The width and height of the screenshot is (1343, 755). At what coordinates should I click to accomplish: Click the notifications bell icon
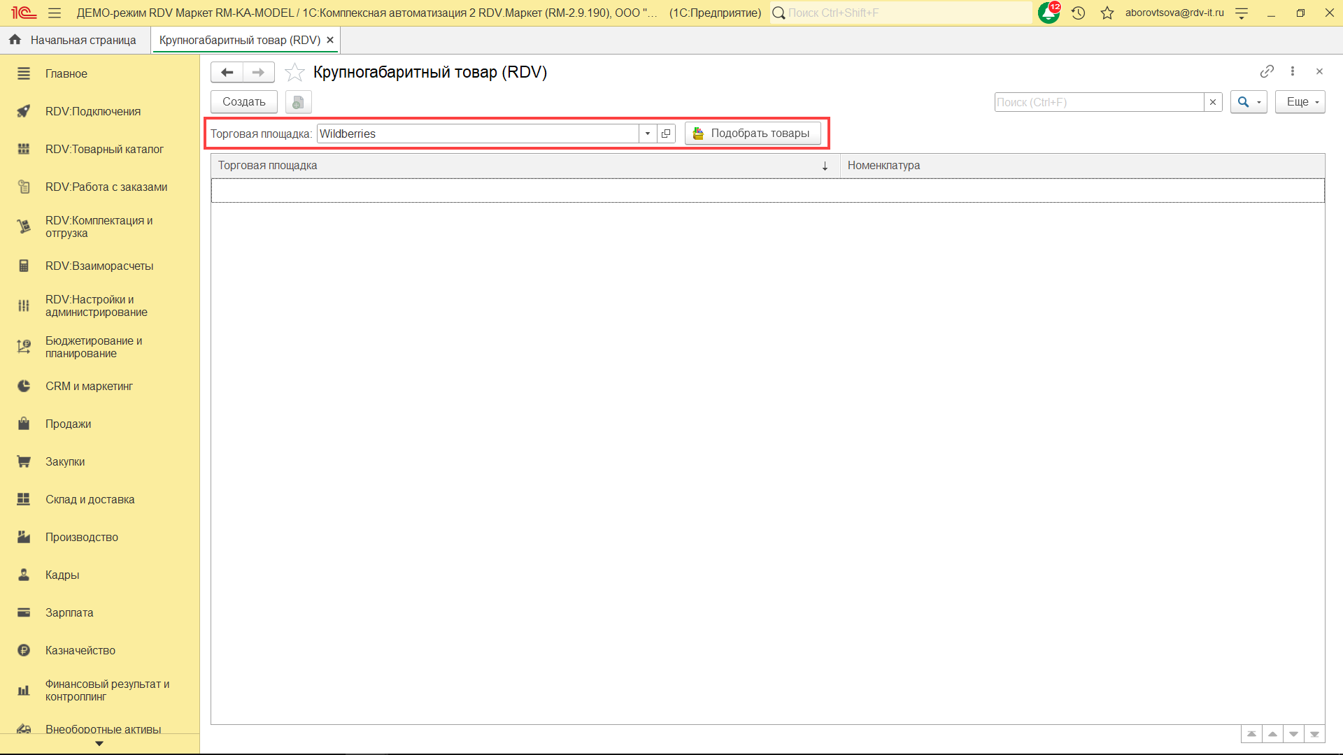[x=1049, y=13]
